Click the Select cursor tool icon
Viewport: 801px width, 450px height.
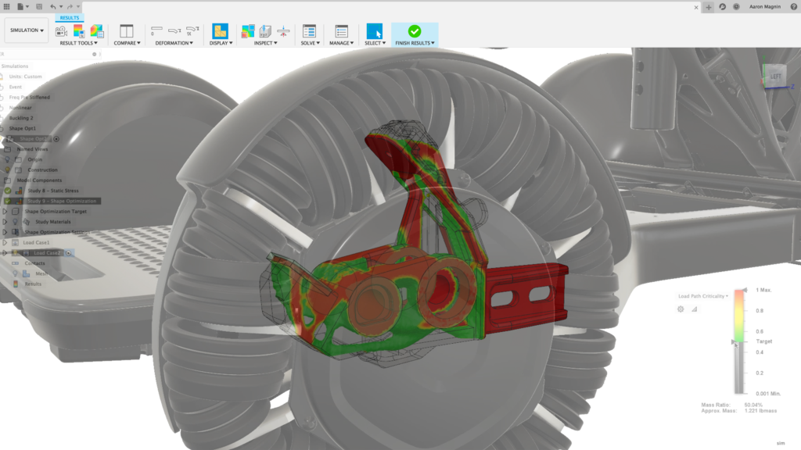pos(375,31)
